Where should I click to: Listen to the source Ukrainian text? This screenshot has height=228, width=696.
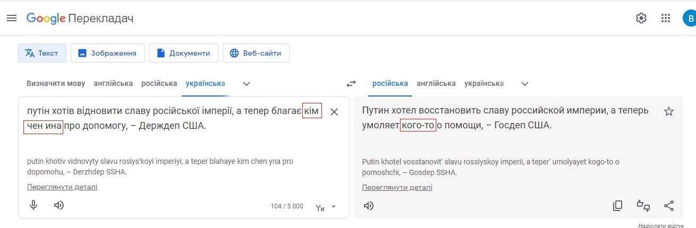tap(59, 206)
